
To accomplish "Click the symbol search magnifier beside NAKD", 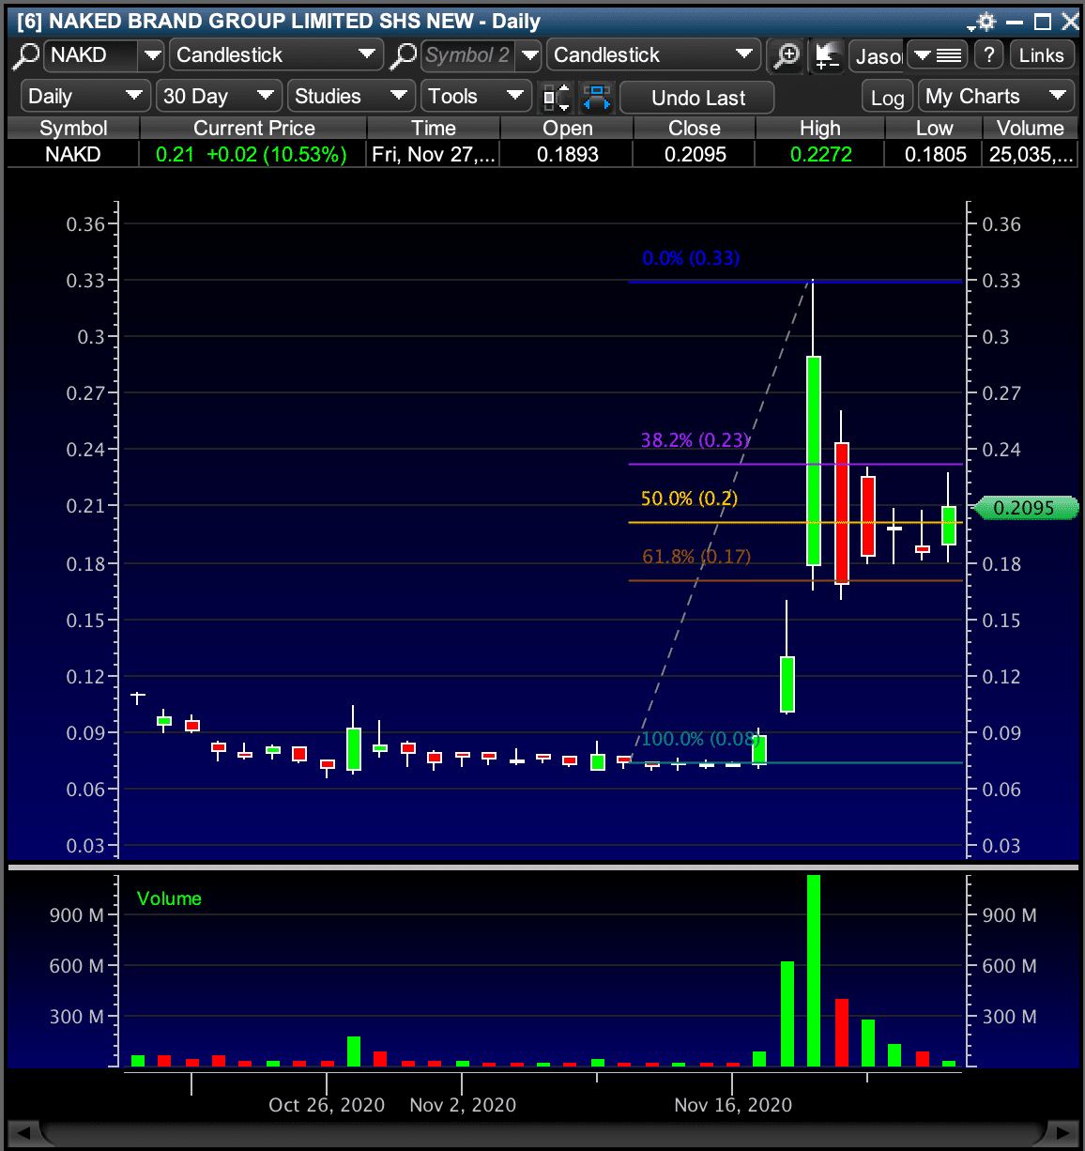I will pos(25,55).
